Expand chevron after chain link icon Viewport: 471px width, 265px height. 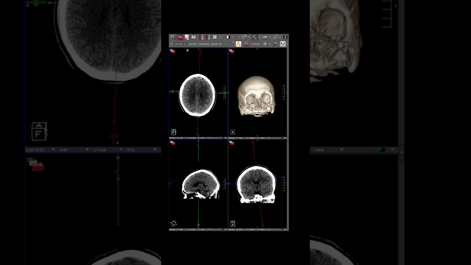pyautogui.click(x=259, y=37)
